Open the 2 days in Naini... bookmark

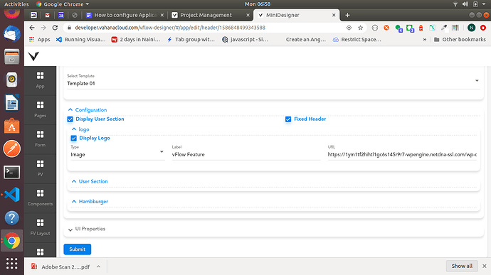[136, 39]
